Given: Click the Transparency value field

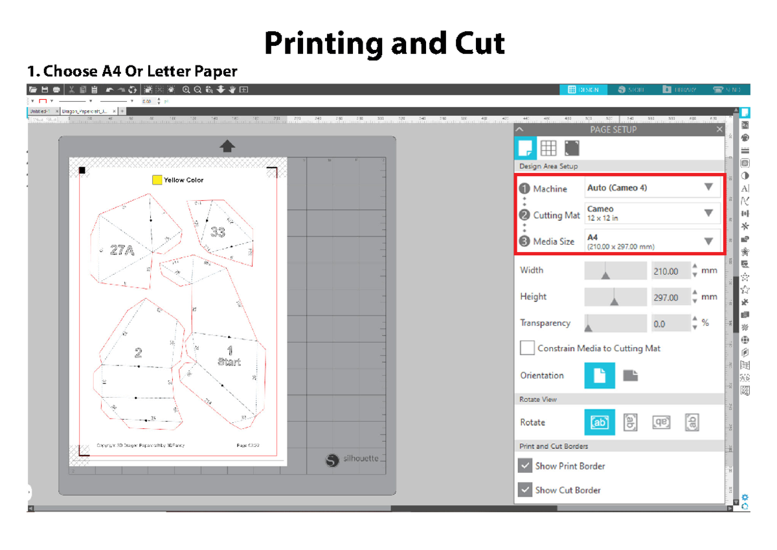Looking at the screenshot, I should [x=670, y=323].
